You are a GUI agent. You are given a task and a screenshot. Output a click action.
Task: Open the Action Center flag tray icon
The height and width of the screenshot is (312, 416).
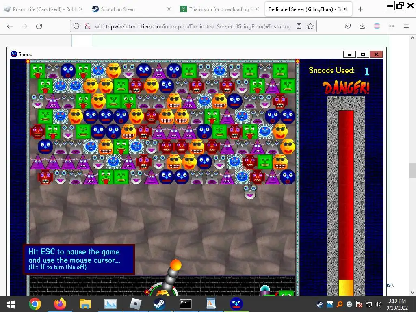(x=359, y=304)
